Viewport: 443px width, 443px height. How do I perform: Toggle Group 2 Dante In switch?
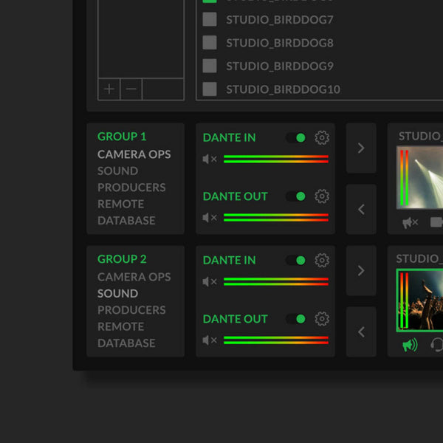pyautogui.click(x=296, y=260)
